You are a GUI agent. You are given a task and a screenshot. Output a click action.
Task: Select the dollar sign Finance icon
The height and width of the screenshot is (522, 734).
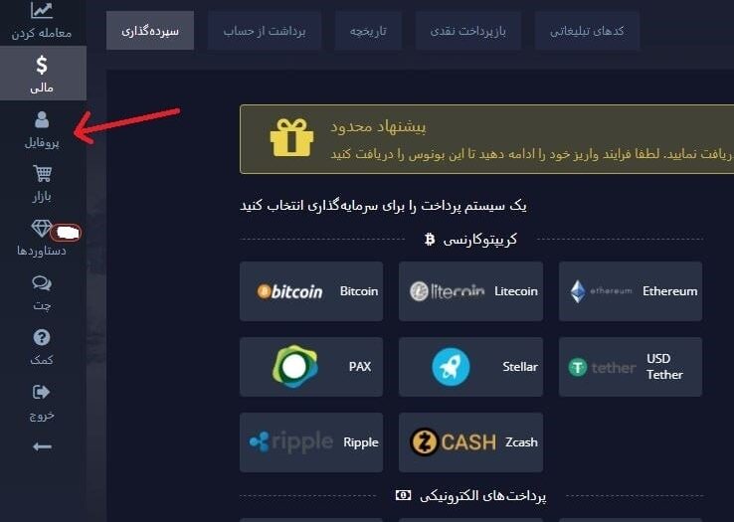coord(42,65)
